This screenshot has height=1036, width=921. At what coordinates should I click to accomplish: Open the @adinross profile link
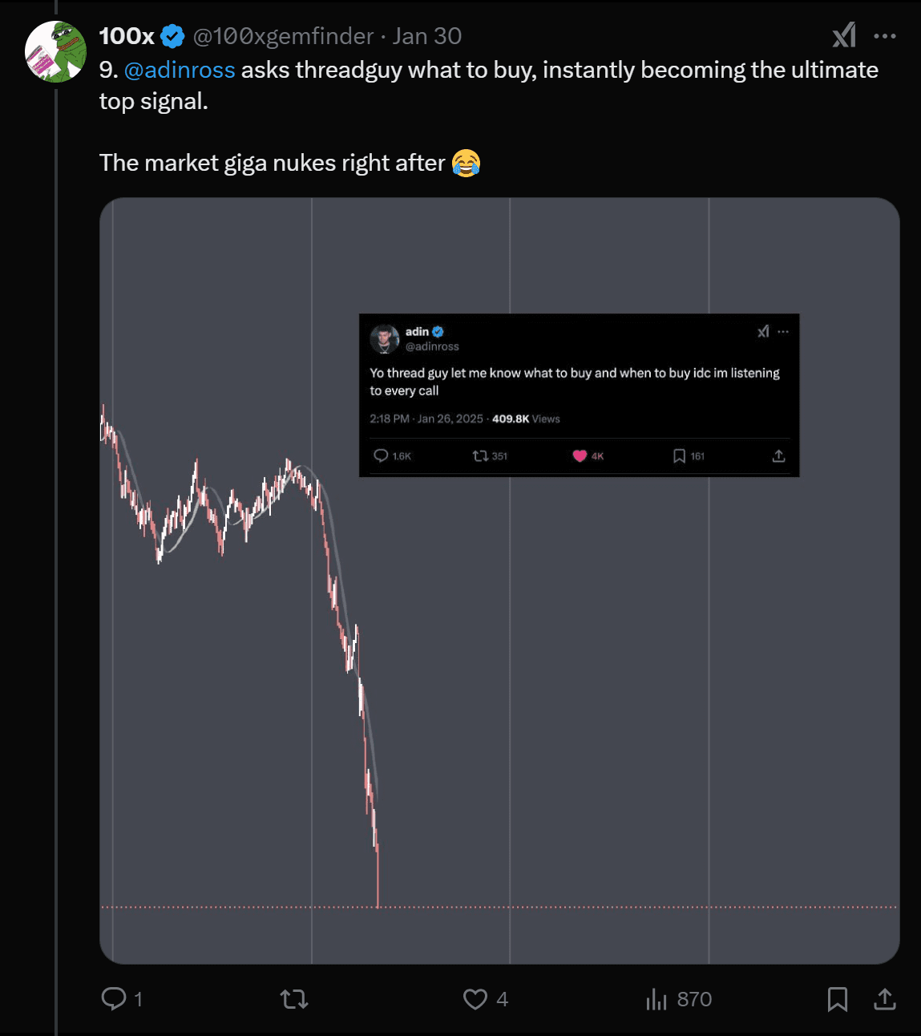tap(180, 70)
